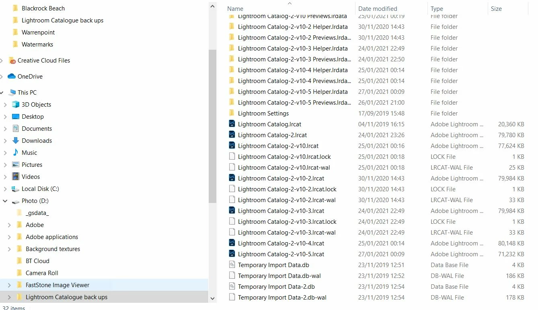Click the folder icon of Lightroom Settings
The image size is (538, 310).
point(232,113)
